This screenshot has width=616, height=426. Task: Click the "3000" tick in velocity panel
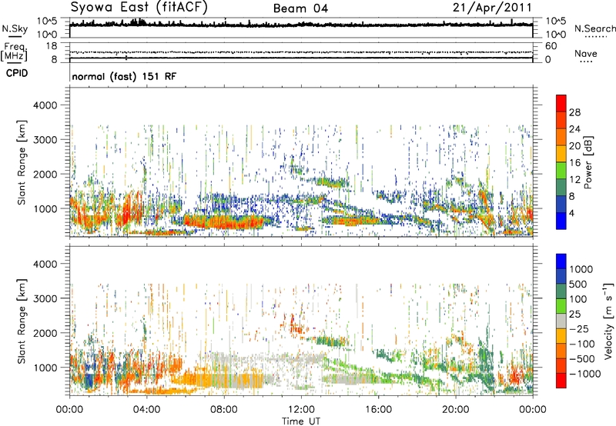pos(45,298)
